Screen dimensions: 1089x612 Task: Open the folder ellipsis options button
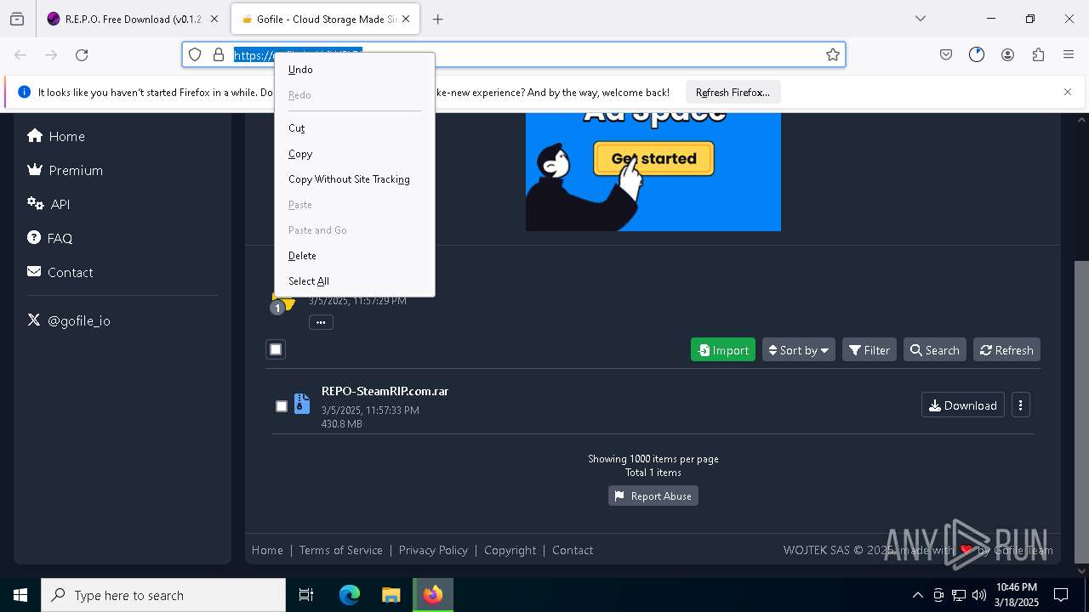pos(321,322)
